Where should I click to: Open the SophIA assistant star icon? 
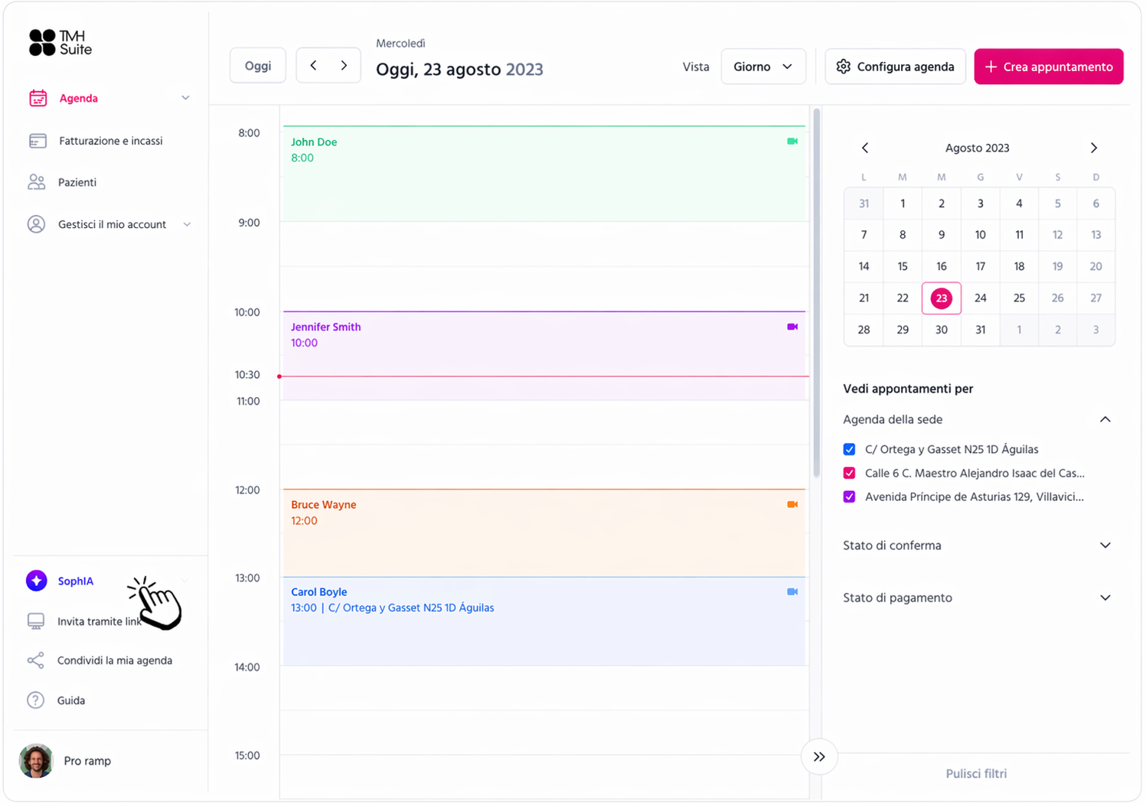click(x=37, y=581)
